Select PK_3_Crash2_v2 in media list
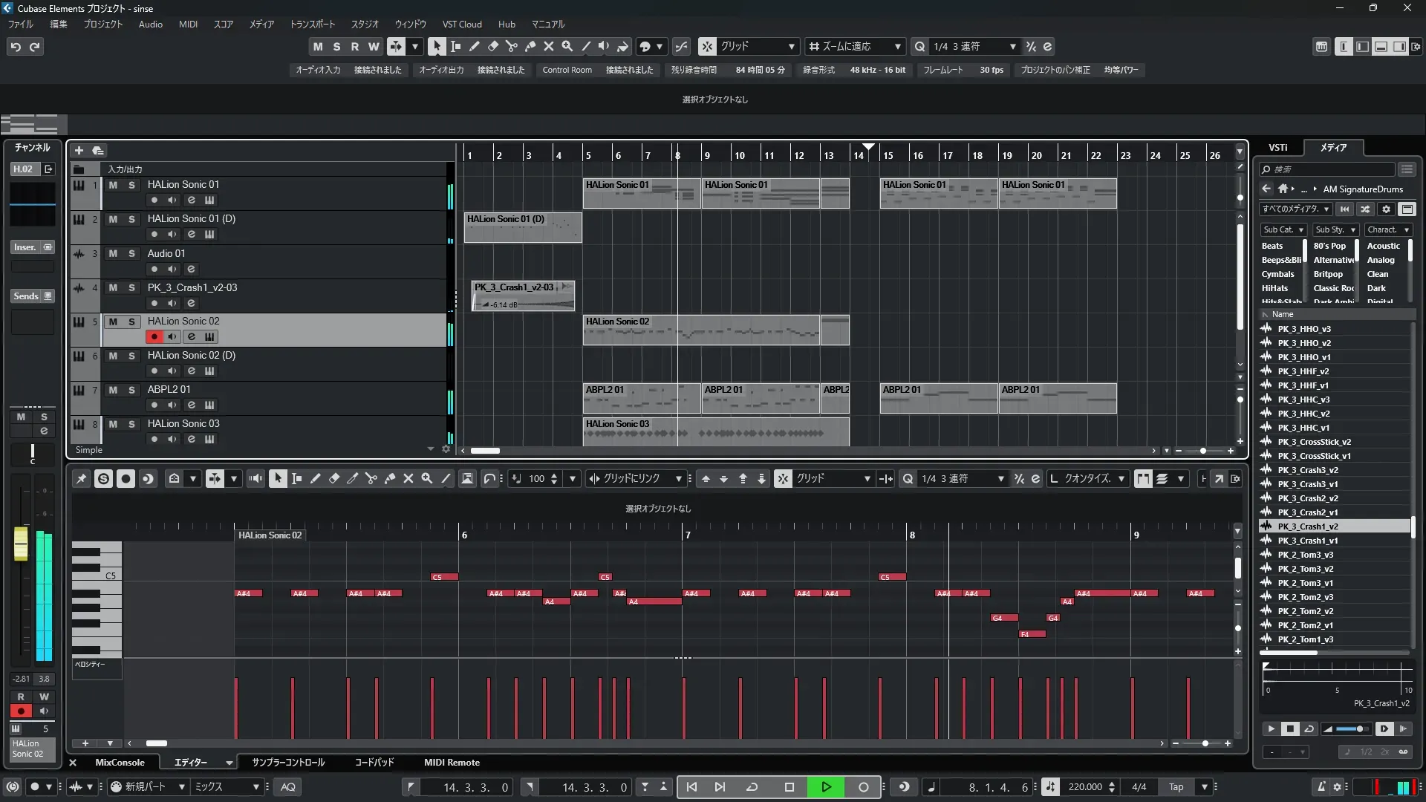The width and height of the screenshot is (1426, 802). [x=1307, y=498]
